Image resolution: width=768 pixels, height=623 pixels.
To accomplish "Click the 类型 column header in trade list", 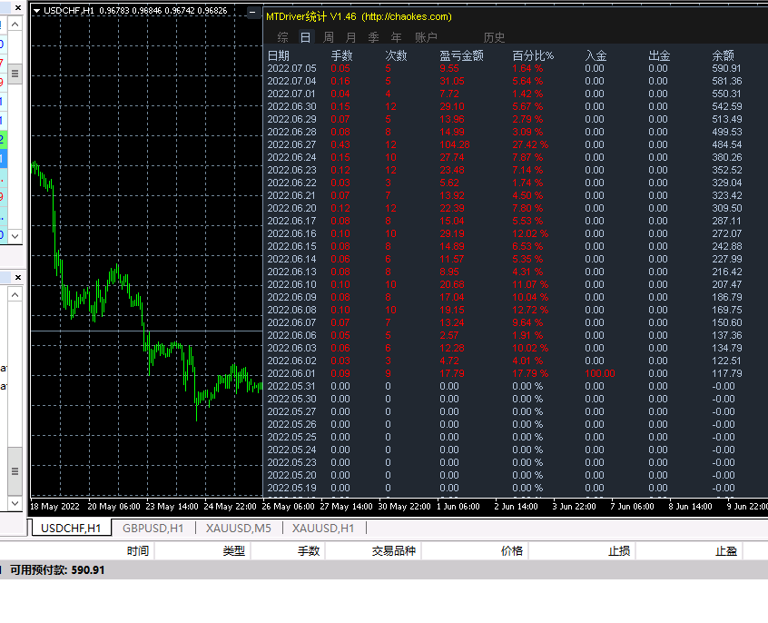I will [x=233, y=551].
